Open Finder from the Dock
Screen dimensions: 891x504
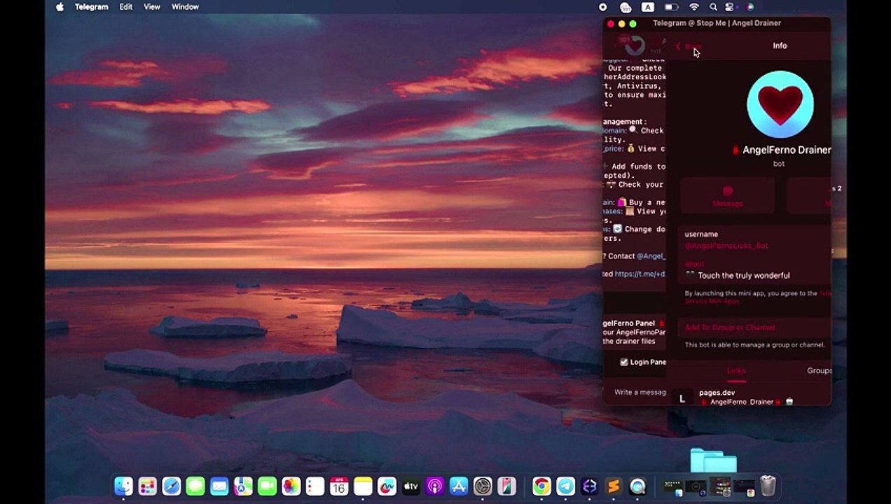(x=124, y=486)
